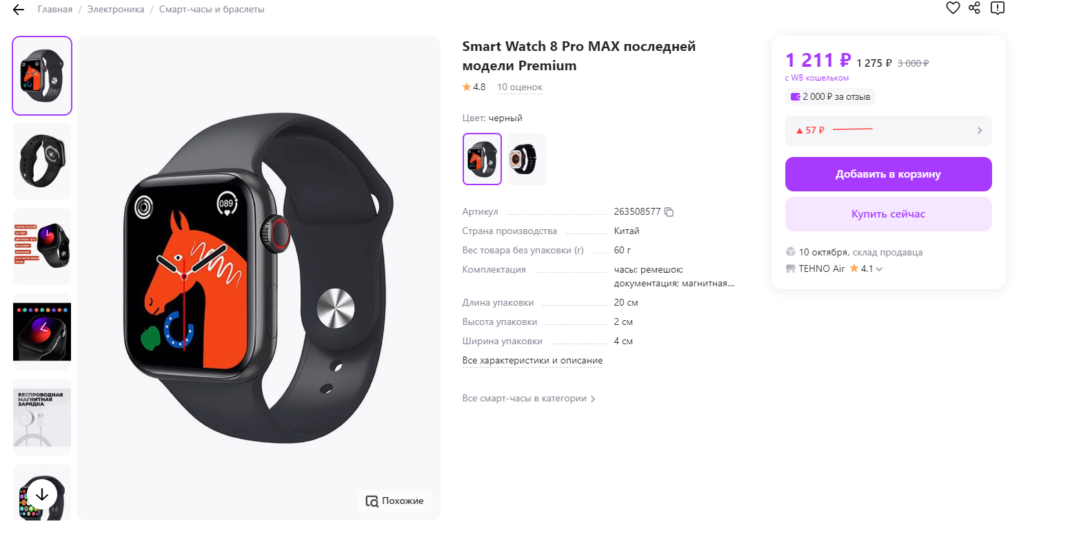This screenshot has width=1090, height=537.
Task: Open Смарт-часы и браслеты breadcrumb
Action: pos(212,10)
